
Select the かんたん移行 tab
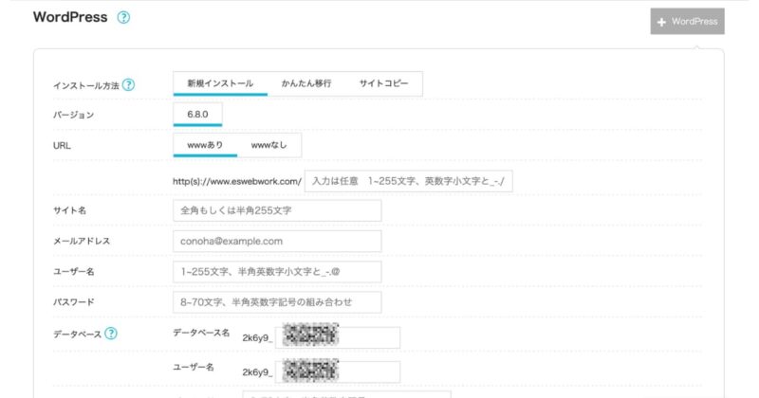[306, 83]
